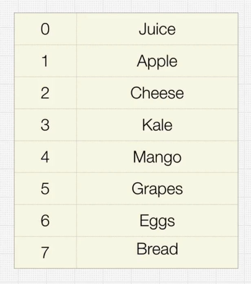Image resolution: width=251 pixels, height=284 pixels.
Task: Click the Juice cell
Action: click(157, 29)
